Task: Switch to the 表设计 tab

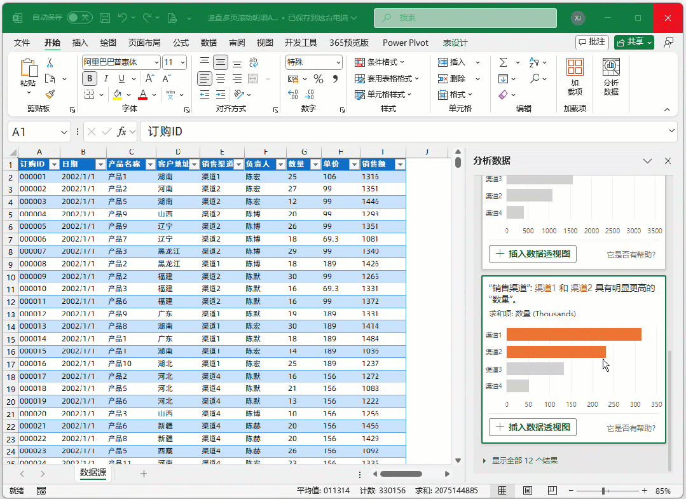Action: [x=455, y=43]
